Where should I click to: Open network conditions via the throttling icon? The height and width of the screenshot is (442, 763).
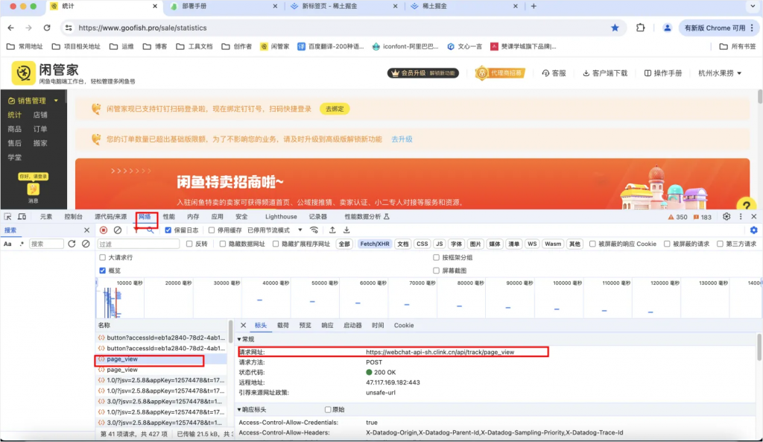coord(313,231)
